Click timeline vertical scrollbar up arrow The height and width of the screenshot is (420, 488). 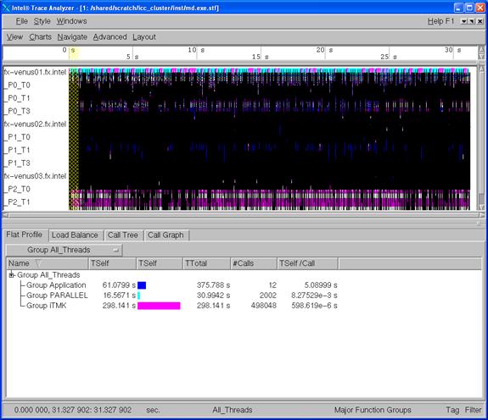(x=481, y=68)
